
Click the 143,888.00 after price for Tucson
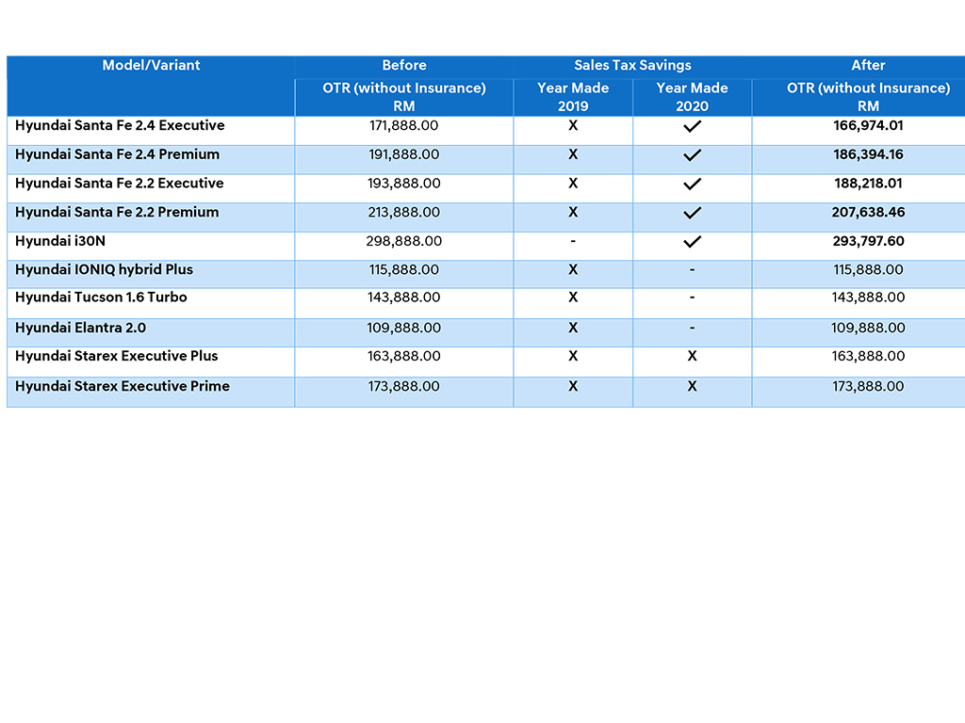pos(868,297)
